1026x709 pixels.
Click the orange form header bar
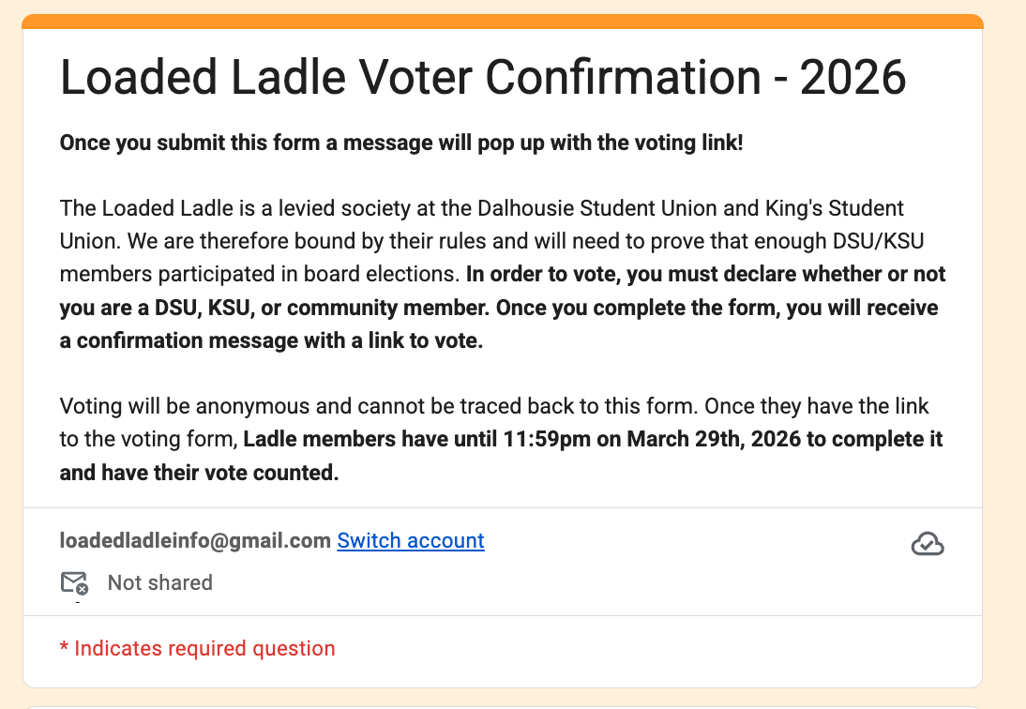pyautogui.click(x=503, y=22)
